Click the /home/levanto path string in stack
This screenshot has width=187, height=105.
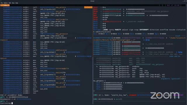point(177,38)
